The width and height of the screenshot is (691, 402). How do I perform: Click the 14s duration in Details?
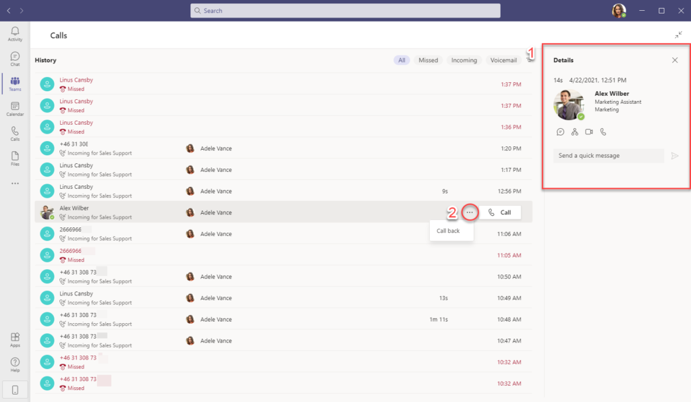coord(558,80)
